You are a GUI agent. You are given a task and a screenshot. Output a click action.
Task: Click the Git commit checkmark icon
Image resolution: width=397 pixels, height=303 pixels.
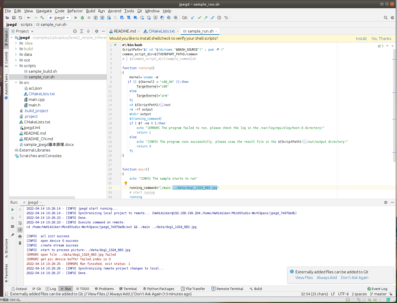[x=199, y=18]
